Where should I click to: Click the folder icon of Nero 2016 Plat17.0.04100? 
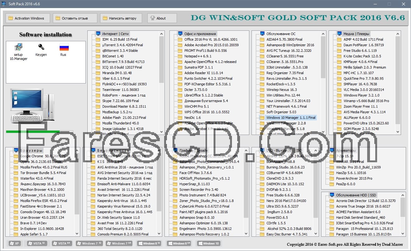coord(262,201)
